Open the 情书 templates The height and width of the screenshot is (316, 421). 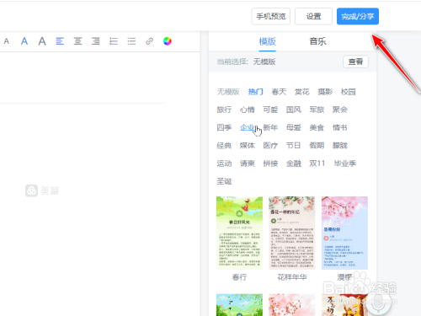coord(340,127)
